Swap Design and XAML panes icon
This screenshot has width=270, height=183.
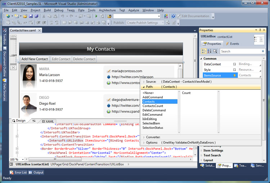[34, 121]
